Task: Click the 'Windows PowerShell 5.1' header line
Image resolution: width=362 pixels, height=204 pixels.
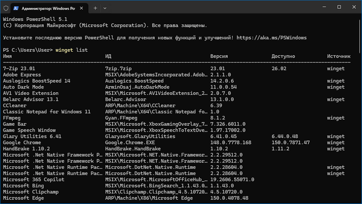Action: [35, 19]
